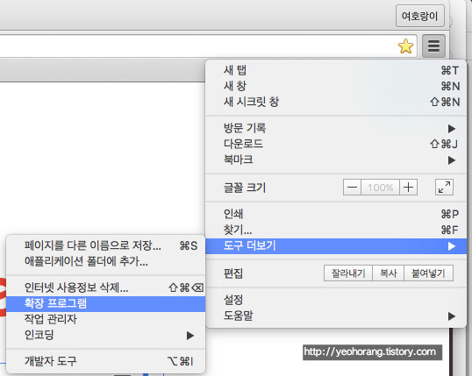Click the fullscreen icon next to zoom
The width and height of the screenshot is (472, 376).
pyautogui.click(x=444, y=188)
